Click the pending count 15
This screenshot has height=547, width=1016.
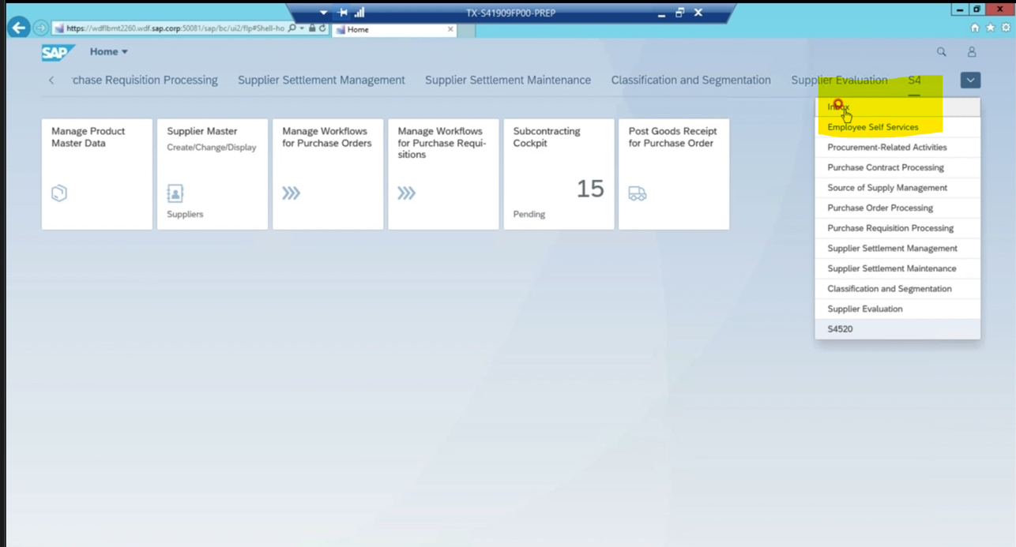pyautogui.click(x=589, y=189)
